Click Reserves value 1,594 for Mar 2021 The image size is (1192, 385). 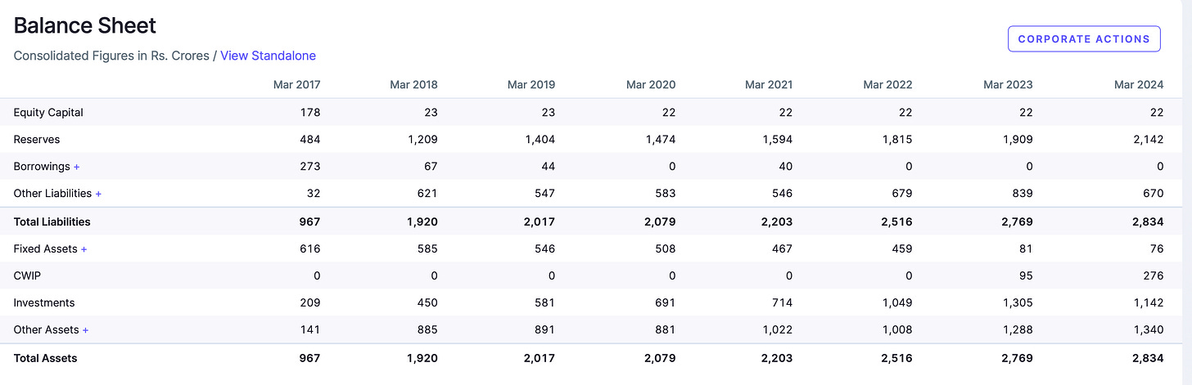(x=777, y=140)
